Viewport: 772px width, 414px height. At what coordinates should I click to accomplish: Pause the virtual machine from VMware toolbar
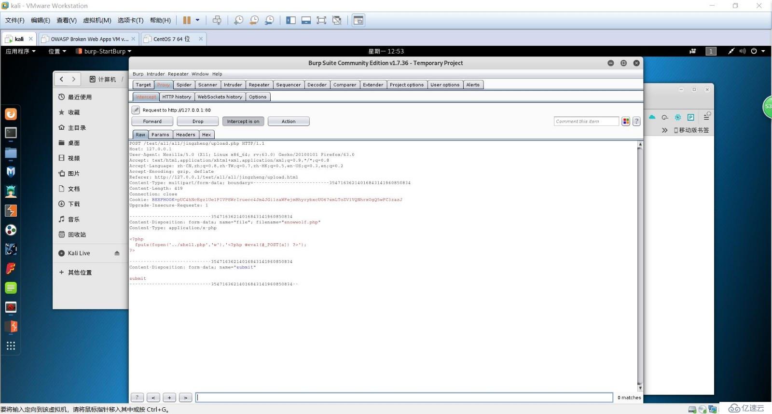point(187,20)
